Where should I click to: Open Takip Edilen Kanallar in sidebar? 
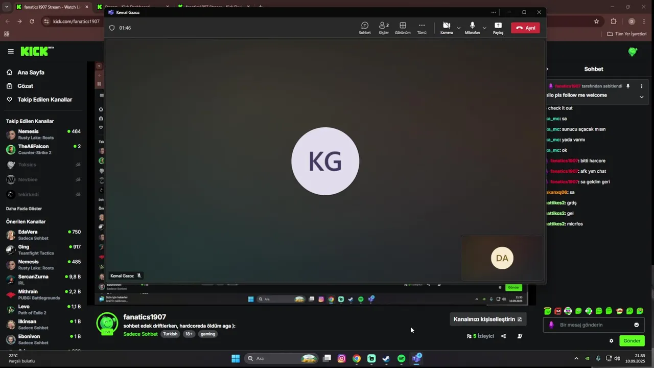(44, 100)
